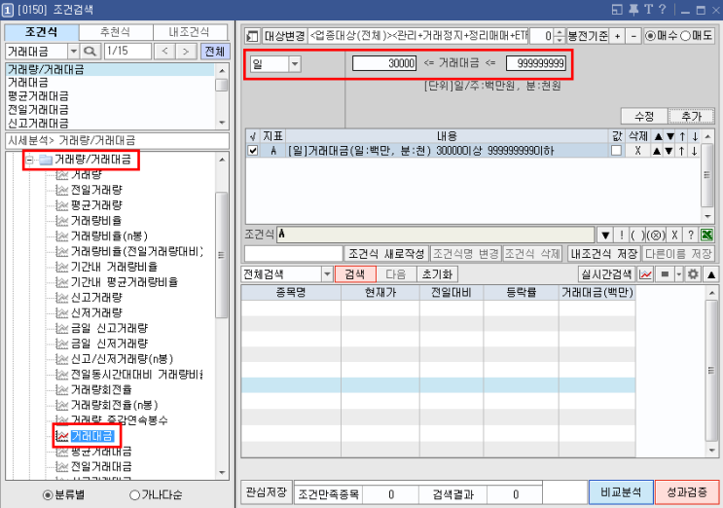Select 전일거래대금 in search results list
This screenshot has width=723, height=508.
click(38, 109)
